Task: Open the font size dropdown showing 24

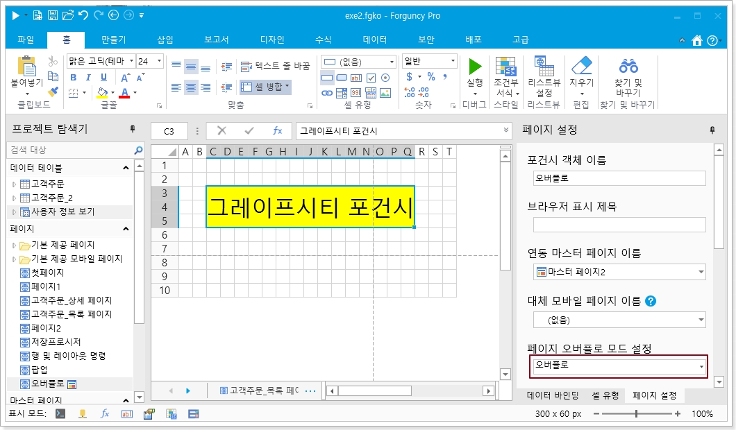Action: (x=159, y=62)
